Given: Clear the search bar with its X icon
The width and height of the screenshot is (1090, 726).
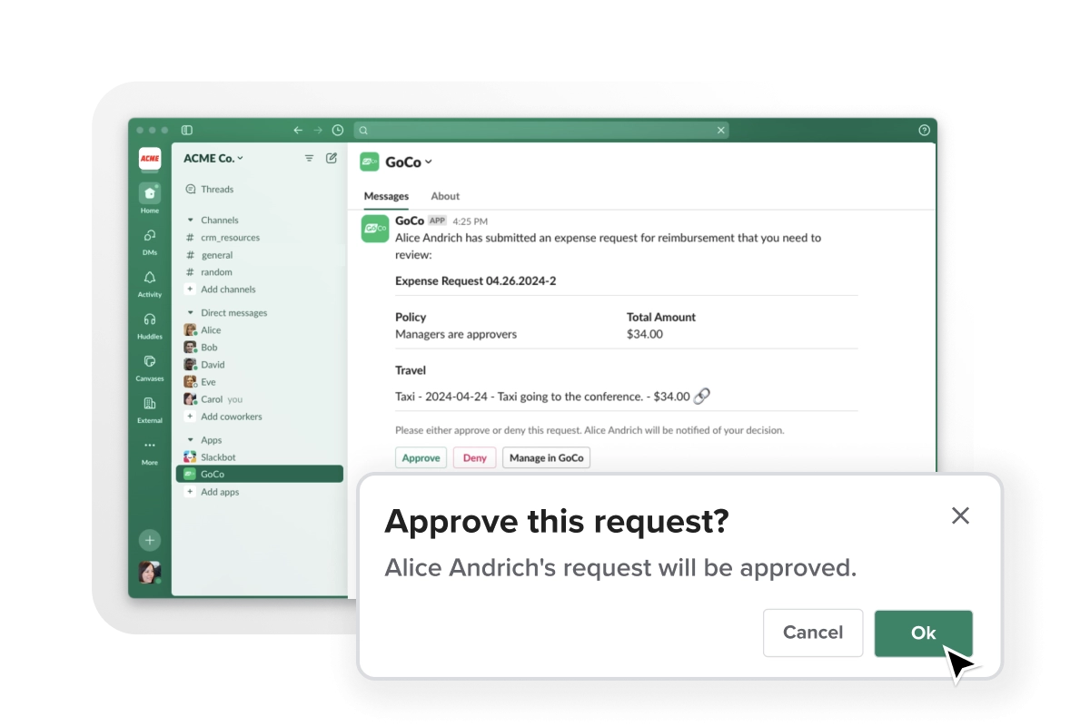Looking at the screenshot, I should 721,131.
